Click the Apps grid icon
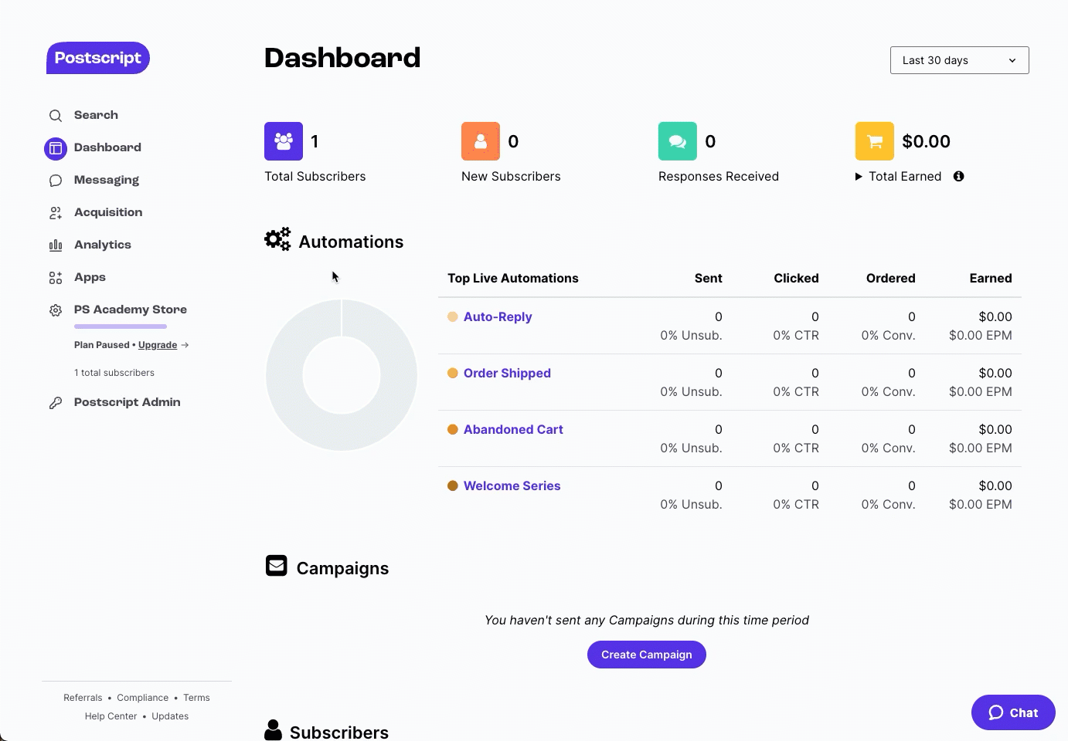 tap(56, 278)
